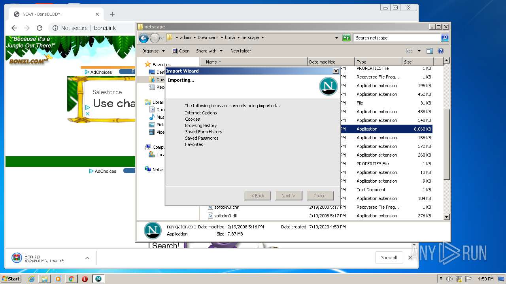The width and height of the screenshot is (506, 284).
Task: Click the Chrome address bar URL bonzi.link
Action: [x=105, y=28]
